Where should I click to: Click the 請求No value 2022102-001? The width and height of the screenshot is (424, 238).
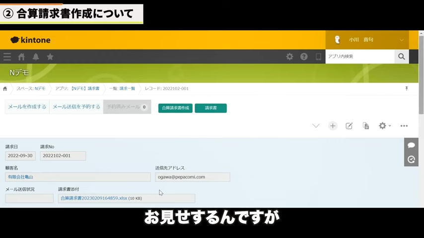[63, 156]
